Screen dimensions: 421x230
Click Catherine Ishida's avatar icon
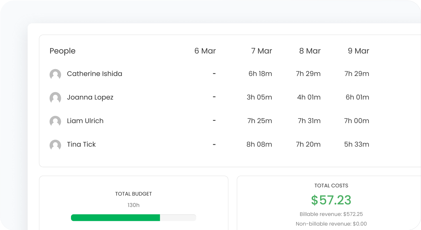[x=55, y=74]
